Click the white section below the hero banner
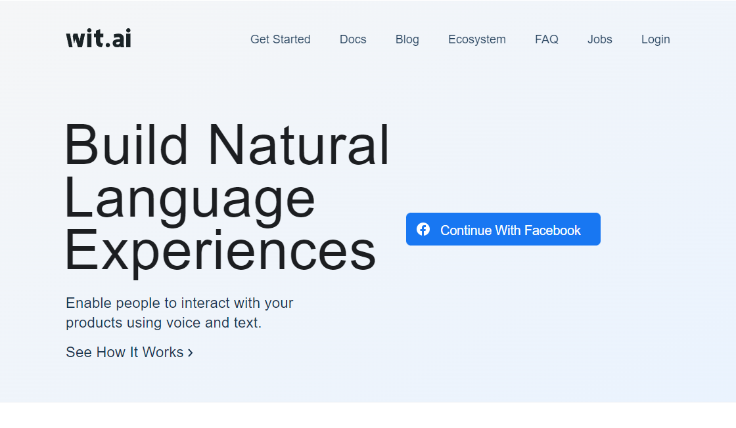The image size is (736, 428). [x=368, y=416]
